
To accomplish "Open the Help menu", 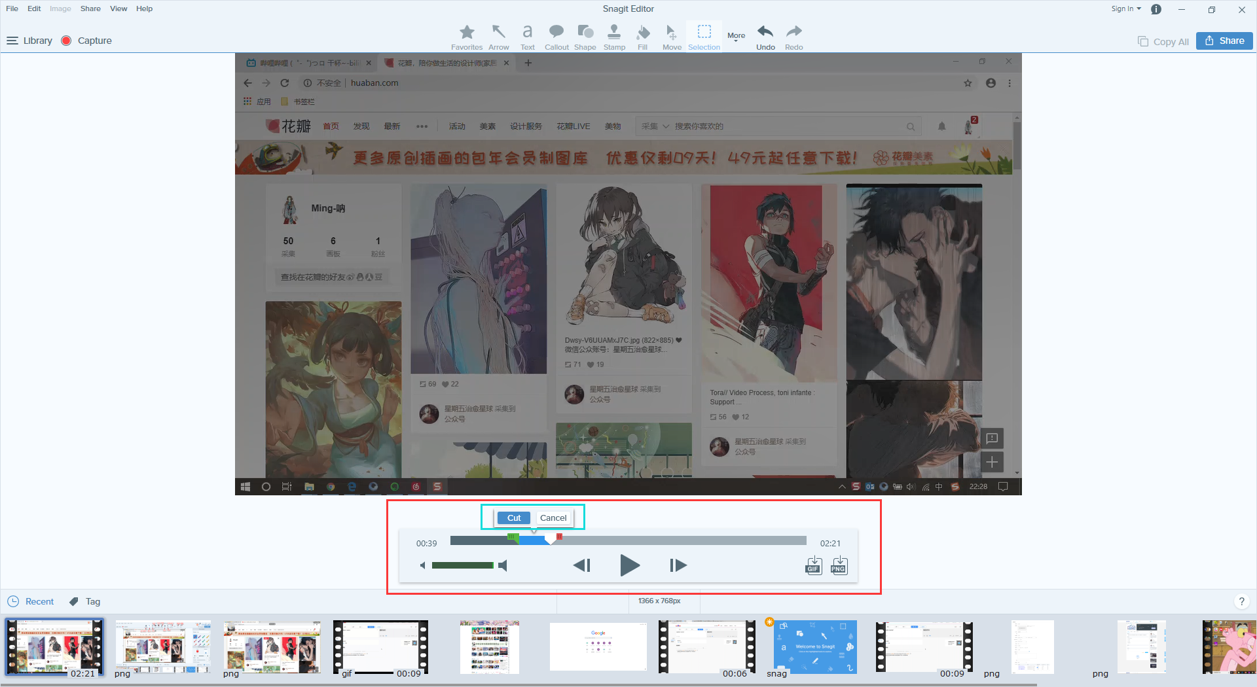I will coord(144,9).
